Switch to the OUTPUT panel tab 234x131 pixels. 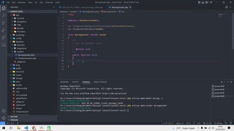(x=75, y=82)
